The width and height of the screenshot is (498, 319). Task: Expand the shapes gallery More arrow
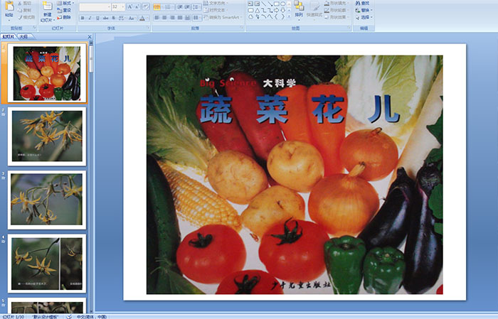tap(289, 16)
